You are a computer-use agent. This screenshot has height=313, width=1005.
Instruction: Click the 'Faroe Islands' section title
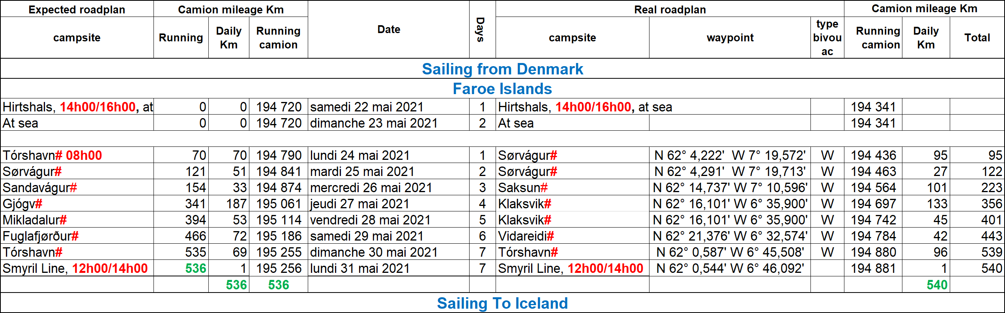[x=502, y=89]
